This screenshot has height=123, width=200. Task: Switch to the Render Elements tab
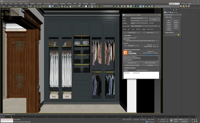[x=150, y=29]
